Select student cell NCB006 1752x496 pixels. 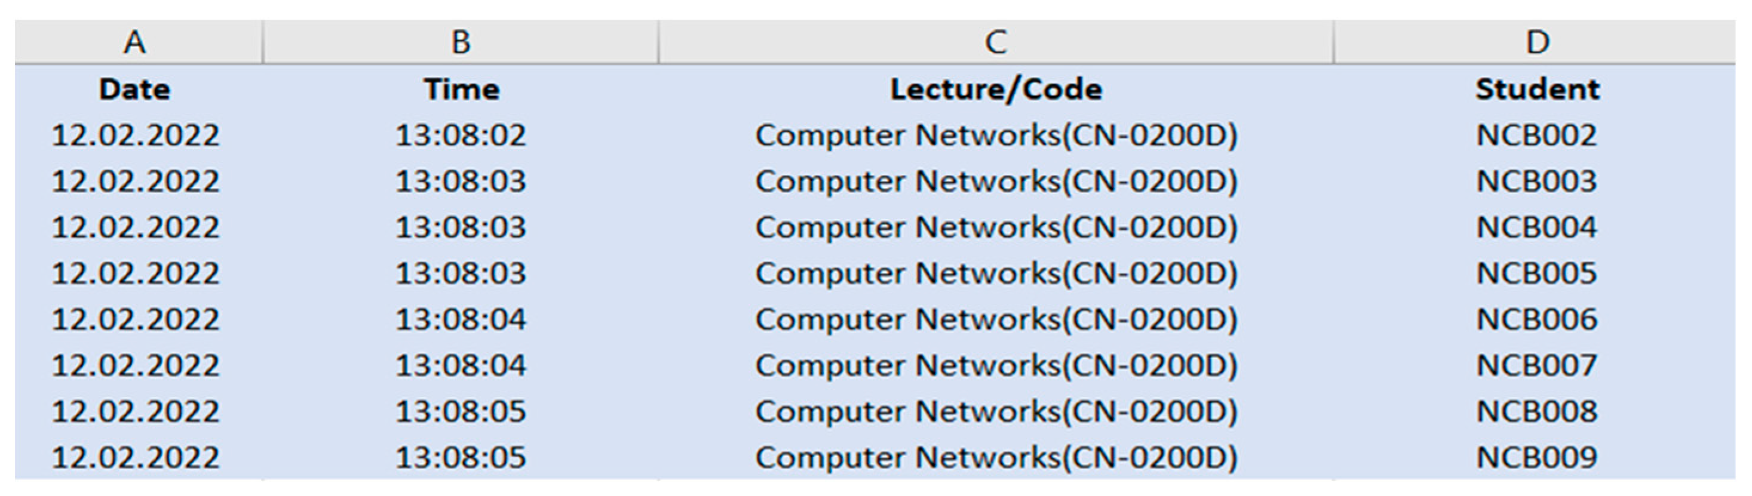coord(1536,319)
